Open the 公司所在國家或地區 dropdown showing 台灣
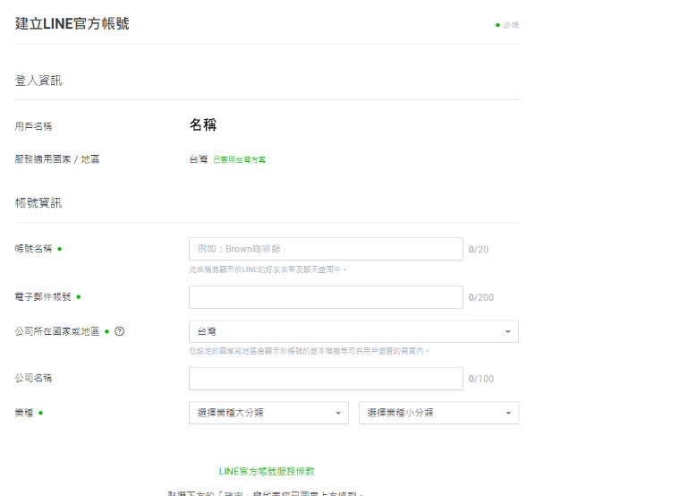Screen dimensions: 688x496 (353, 331)
